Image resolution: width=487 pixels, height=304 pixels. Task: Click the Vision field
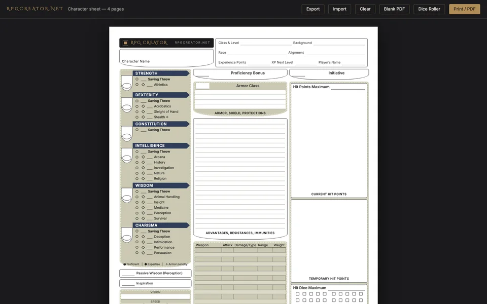(155, 296)
